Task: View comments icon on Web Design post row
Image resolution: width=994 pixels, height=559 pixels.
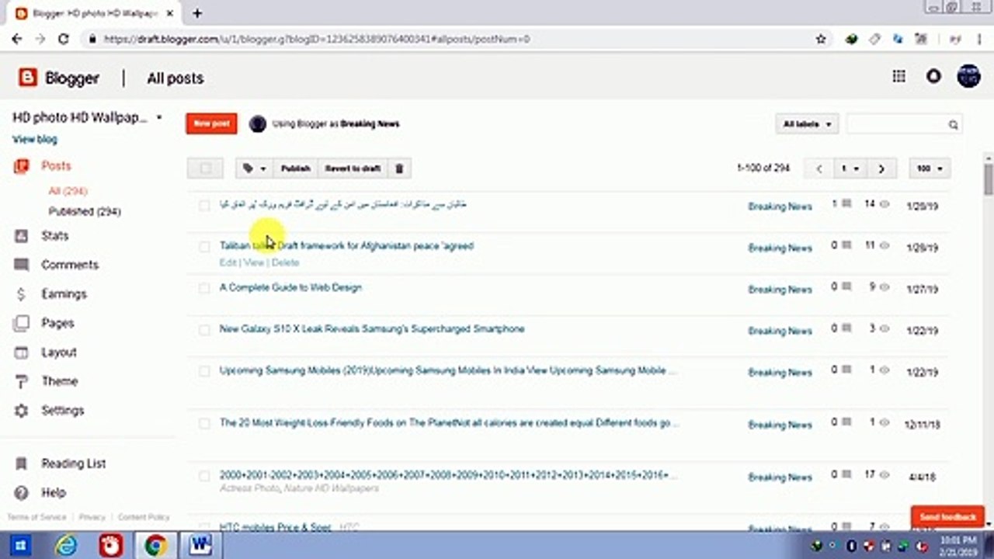Action: [x=846, y=286]
